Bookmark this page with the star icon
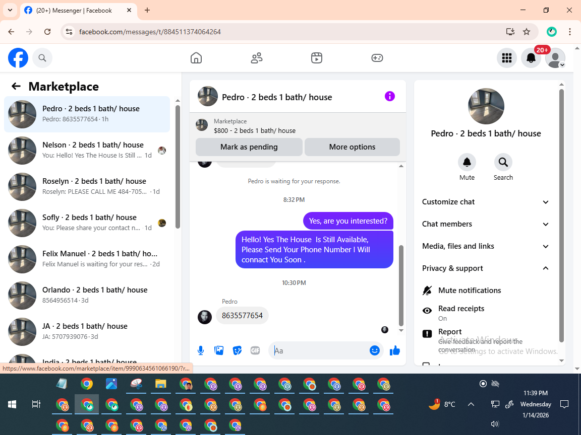The image size is (581, 435). coord(526,32)
